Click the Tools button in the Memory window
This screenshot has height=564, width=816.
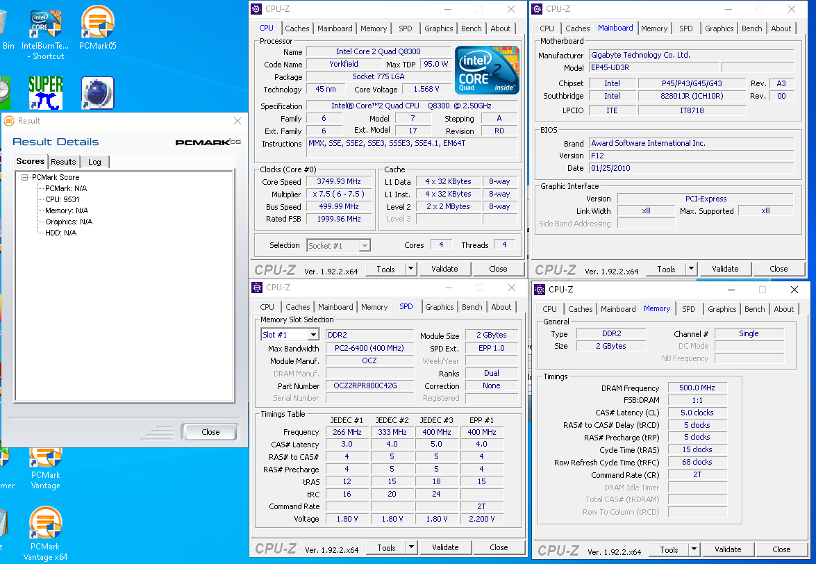pyautogui.click(x=669, y=549)
